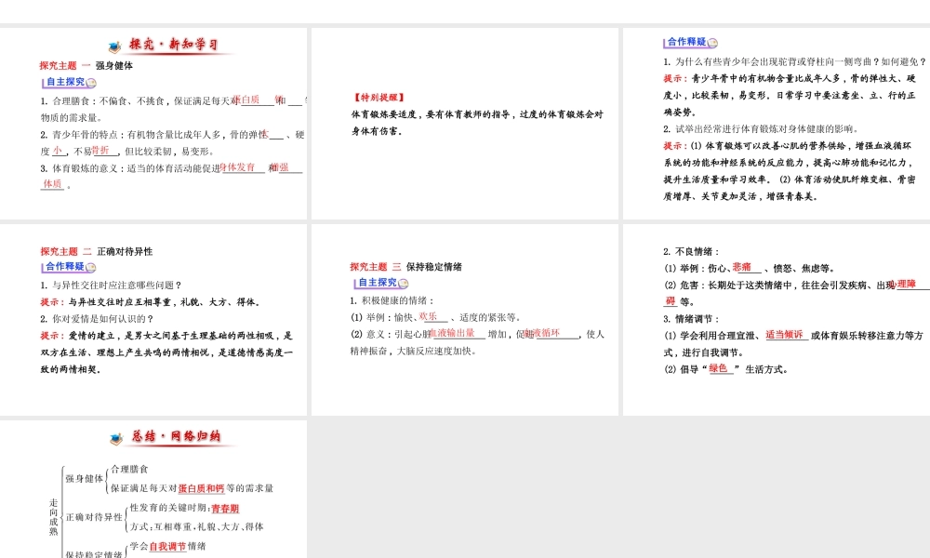
Task: Click the line starting 2. 青少年骨的特点
Action: point(172,135)
